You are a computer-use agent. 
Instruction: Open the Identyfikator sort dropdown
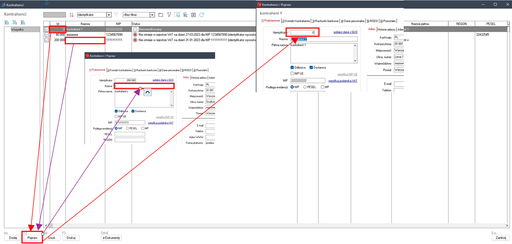pyautogui.click(x=109, y=15)
